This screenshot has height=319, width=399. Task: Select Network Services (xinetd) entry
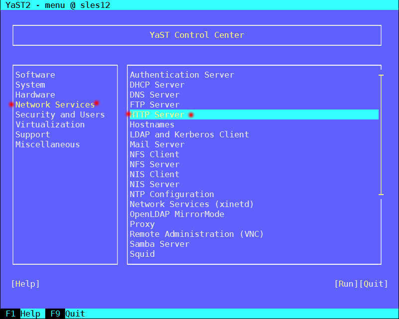point(192,204)
